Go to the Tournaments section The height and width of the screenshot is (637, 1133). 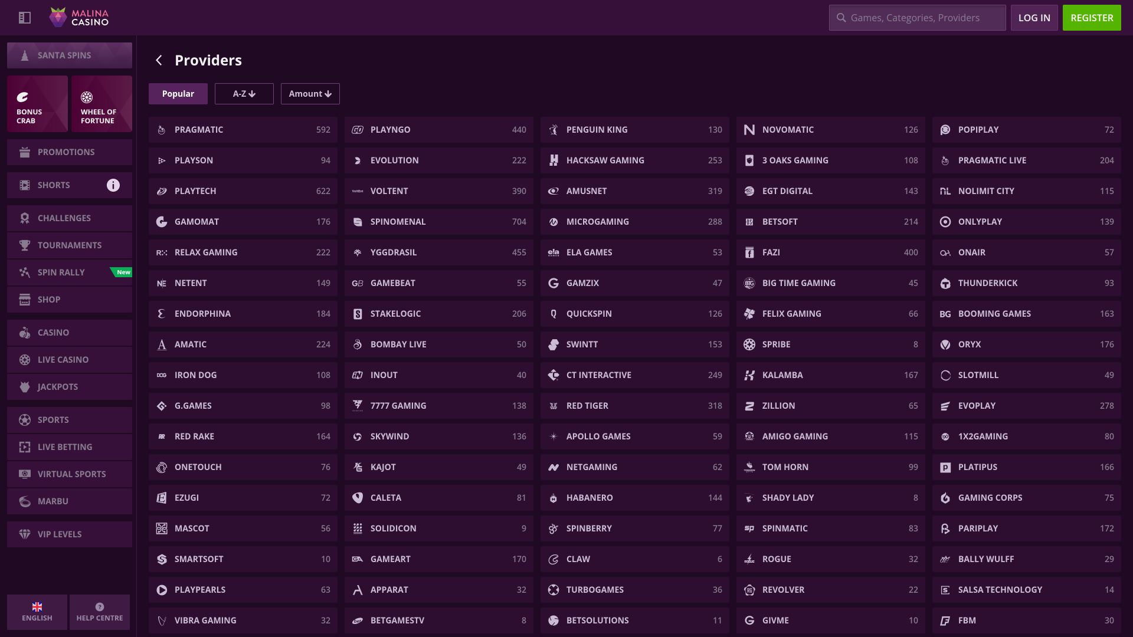[70, 245]
